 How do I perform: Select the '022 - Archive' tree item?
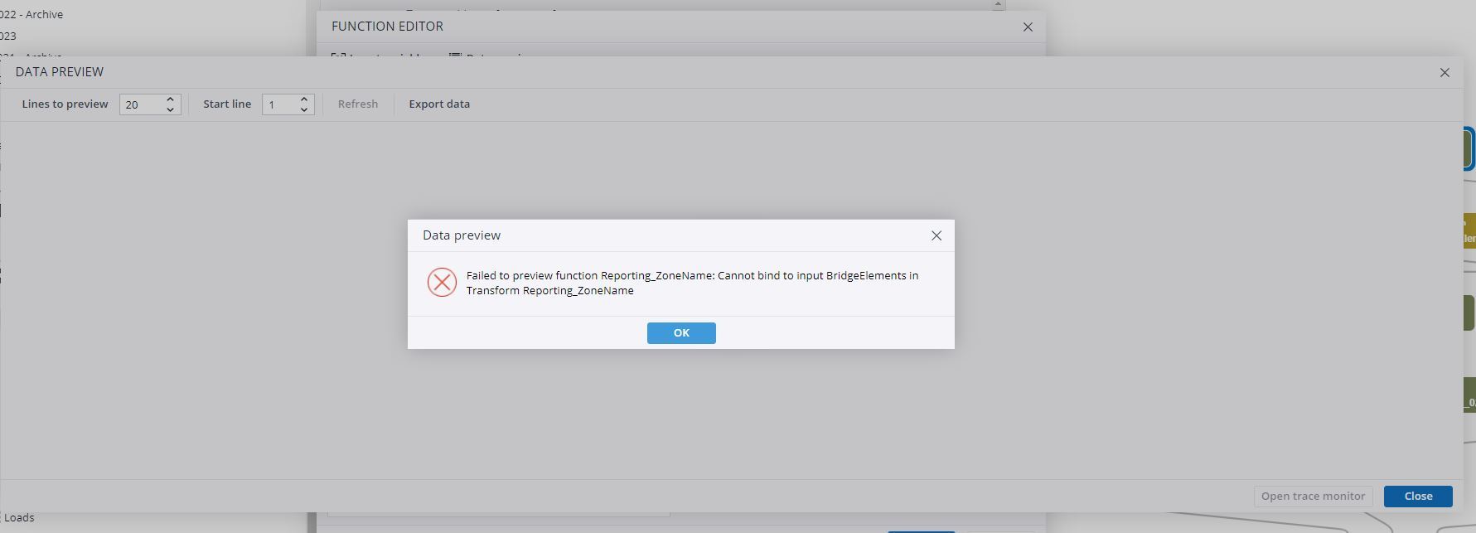(x=31, y=14)
